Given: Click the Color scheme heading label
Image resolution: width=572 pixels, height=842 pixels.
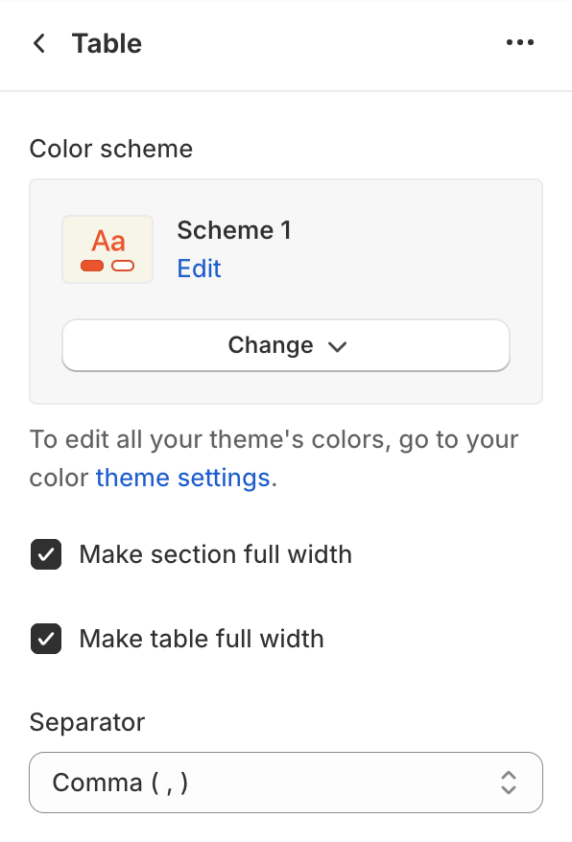Looking at the screenshot, I should (110, 149).
